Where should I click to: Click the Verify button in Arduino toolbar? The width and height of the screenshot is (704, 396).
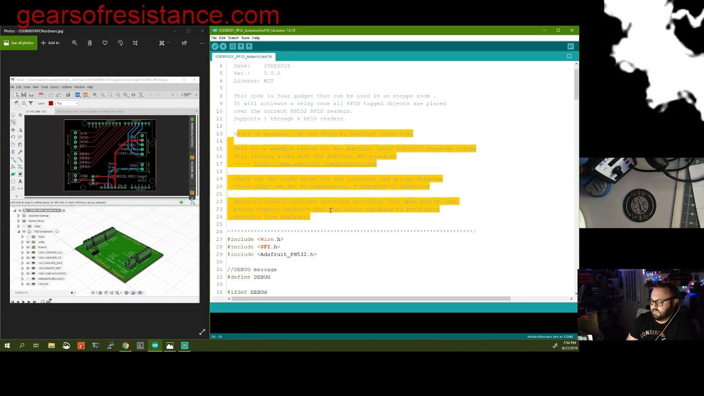pyautogui.click(x=215, y=46)
